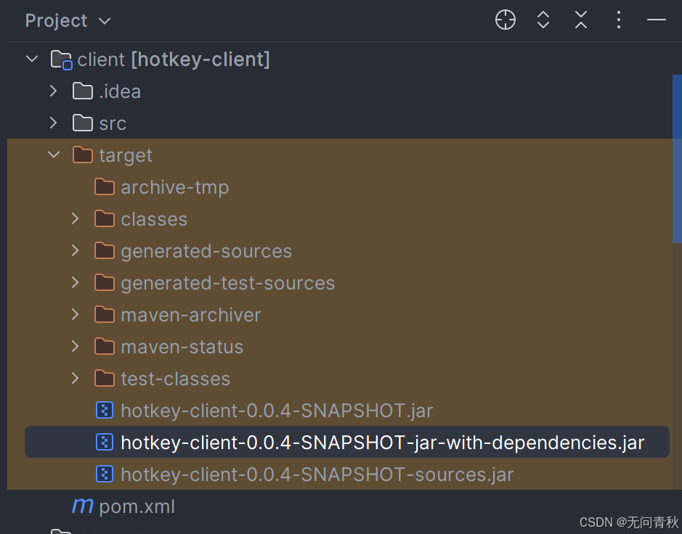
Task: Open the Project panel options menu
Action: 619,20
